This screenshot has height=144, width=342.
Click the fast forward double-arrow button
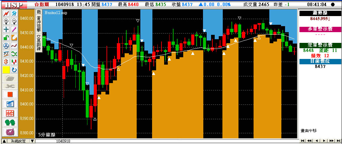[x=331, y=141]
